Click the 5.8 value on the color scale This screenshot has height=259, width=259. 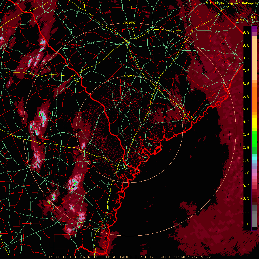tap(246, 96)
